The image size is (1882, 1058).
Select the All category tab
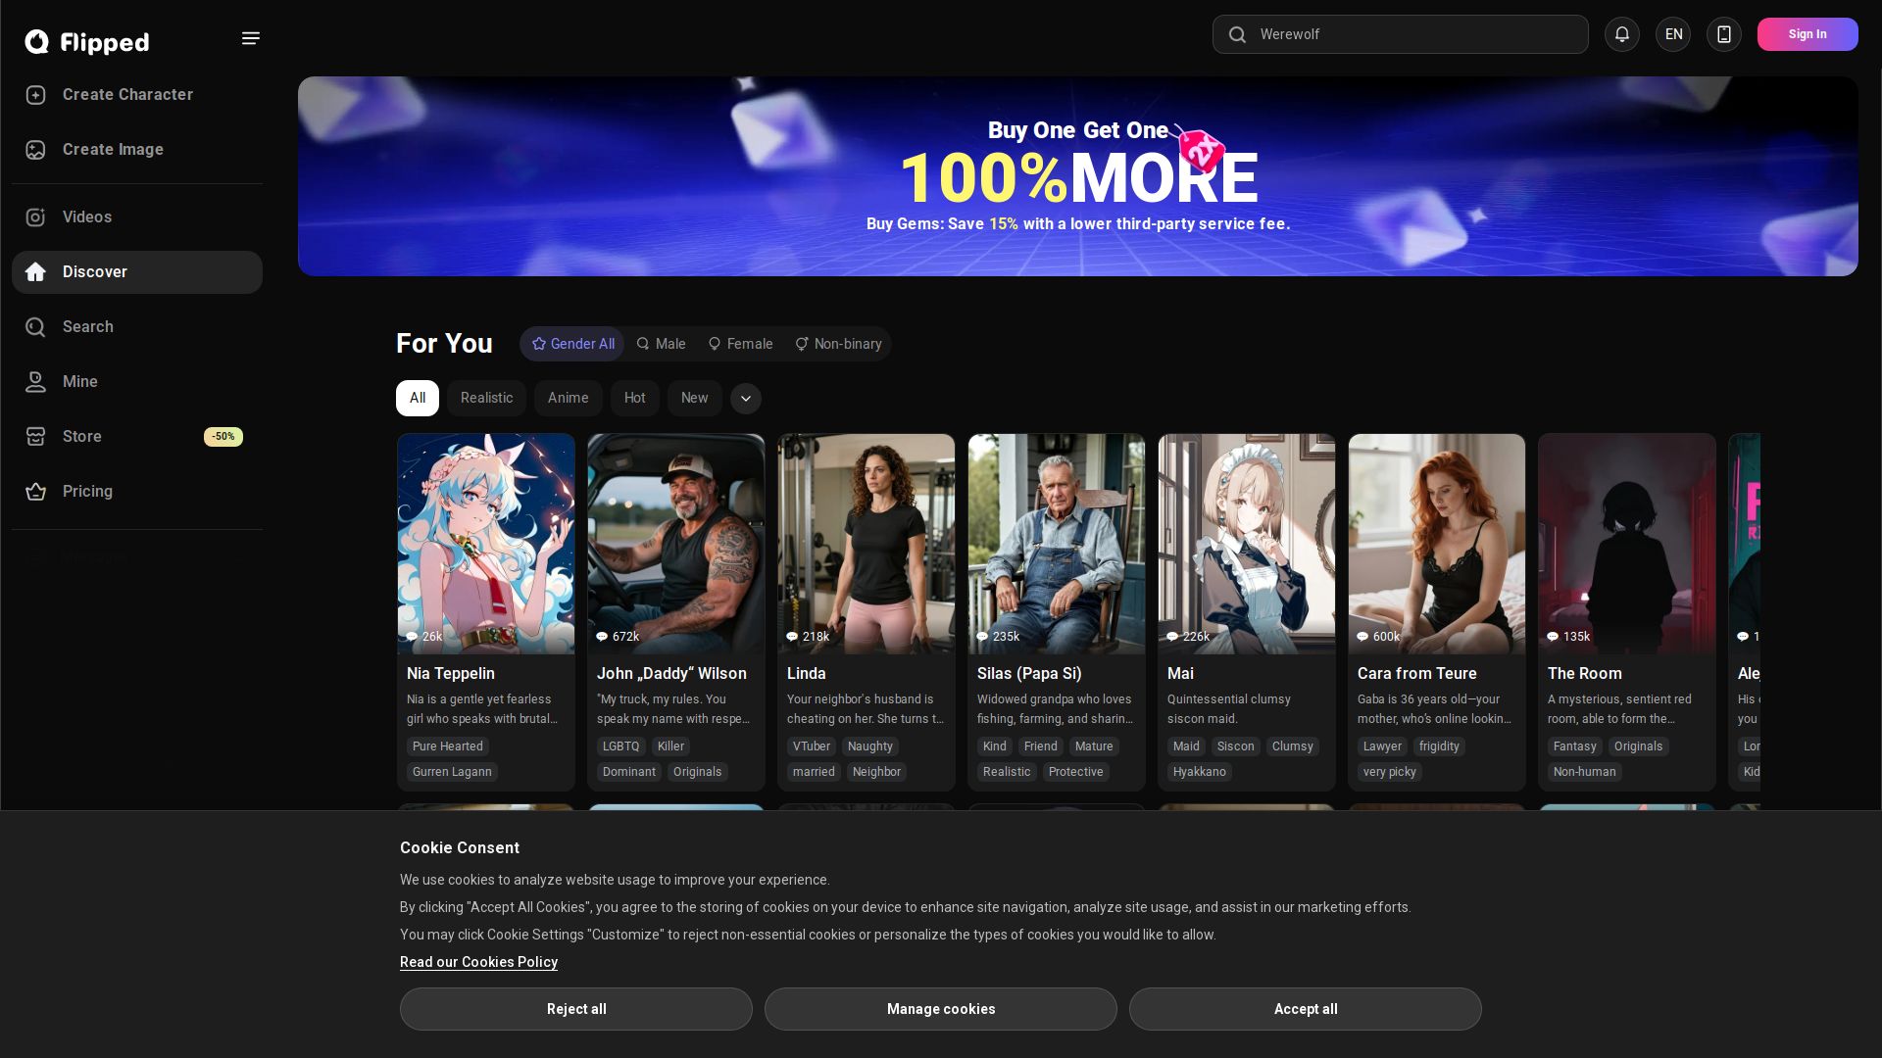click(x=418, y=399)
